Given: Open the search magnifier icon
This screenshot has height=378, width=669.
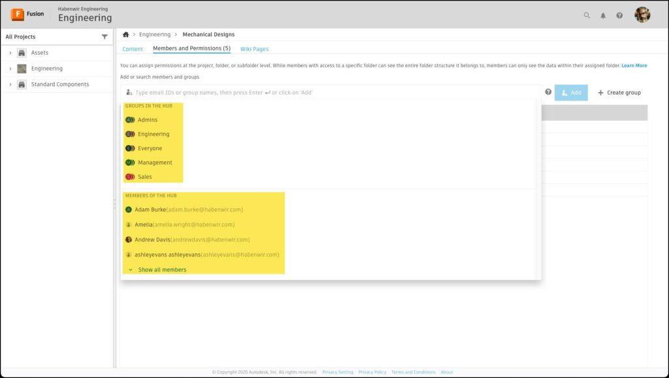Looking at the screenshot, I should (587, 15).
